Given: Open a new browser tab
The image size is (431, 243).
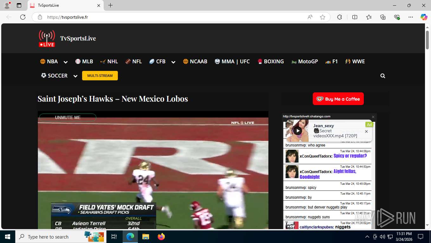Looking at the screenshot, I should click(110, 5).
